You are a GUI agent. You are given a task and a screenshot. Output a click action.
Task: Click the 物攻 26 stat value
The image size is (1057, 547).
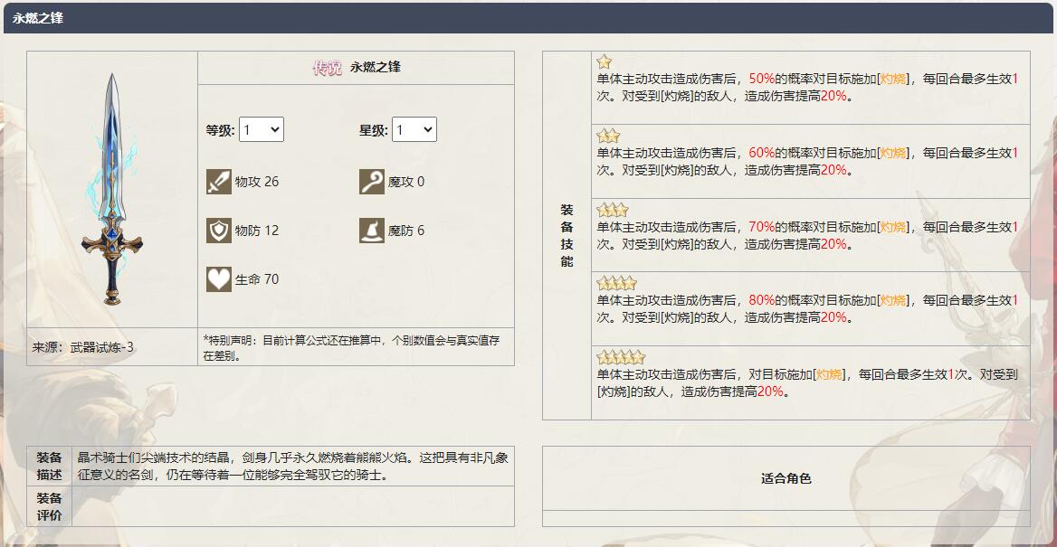click(x=257, y=182)
